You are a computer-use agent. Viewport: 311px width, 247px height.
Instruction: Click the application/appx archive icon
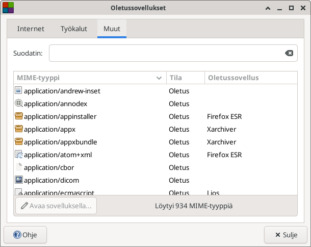pos(19,129)
